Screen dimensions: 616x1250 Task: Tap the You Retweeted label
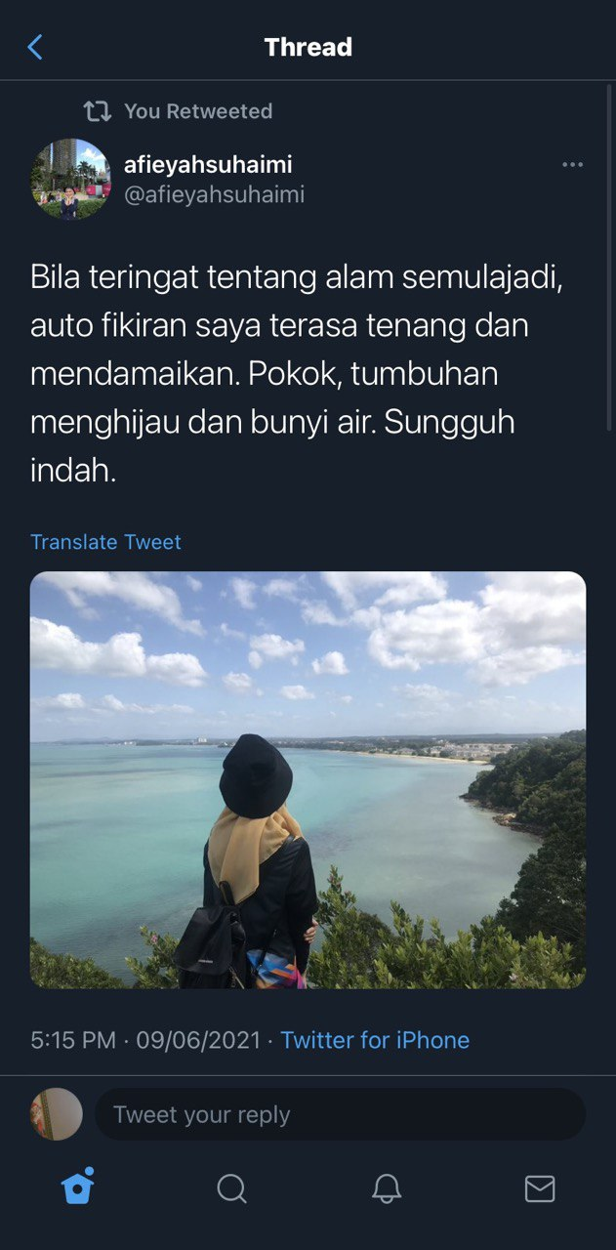coord(198,111)
